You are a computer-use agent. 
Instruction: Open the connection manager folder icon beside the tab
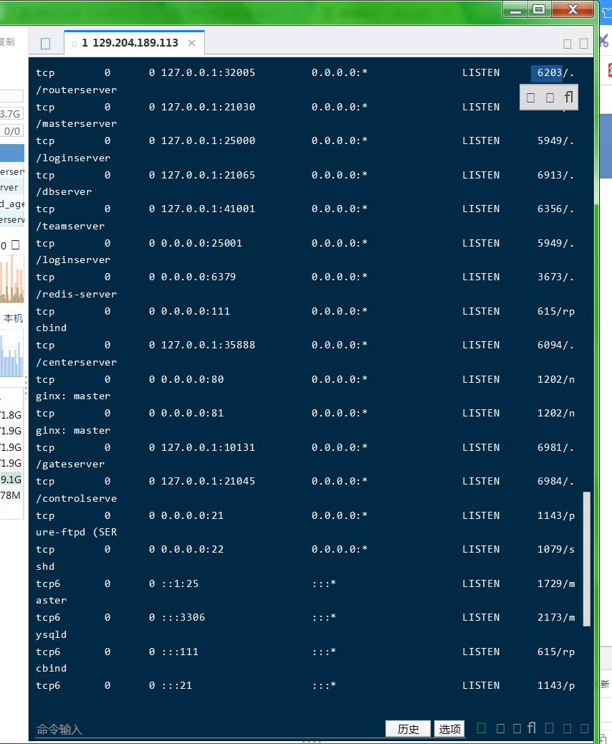[x=46, y=44]
